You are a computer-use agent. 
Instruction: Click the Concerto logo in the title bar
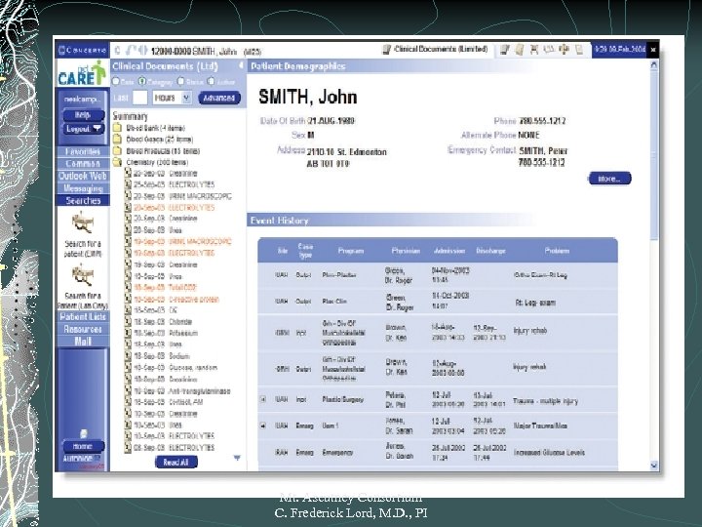pyautogui.click(x=82, y=50)
